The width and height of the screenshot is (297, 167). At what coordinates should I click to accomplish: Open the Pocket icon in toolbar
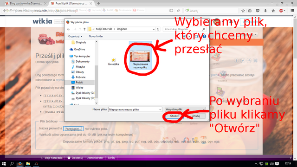(x=258, y=11)
